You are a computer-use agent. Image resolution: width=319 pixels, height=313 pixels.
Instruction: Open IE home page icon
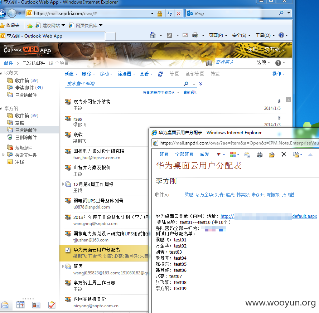point(153,35)
